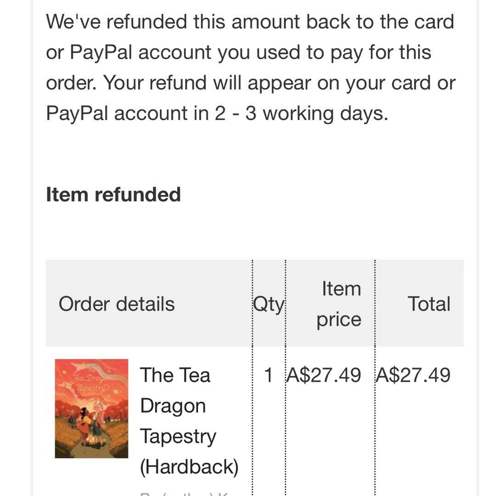Click A$27.49 in Item price column
The image size is (496, 496).
[x=323, y=376]
